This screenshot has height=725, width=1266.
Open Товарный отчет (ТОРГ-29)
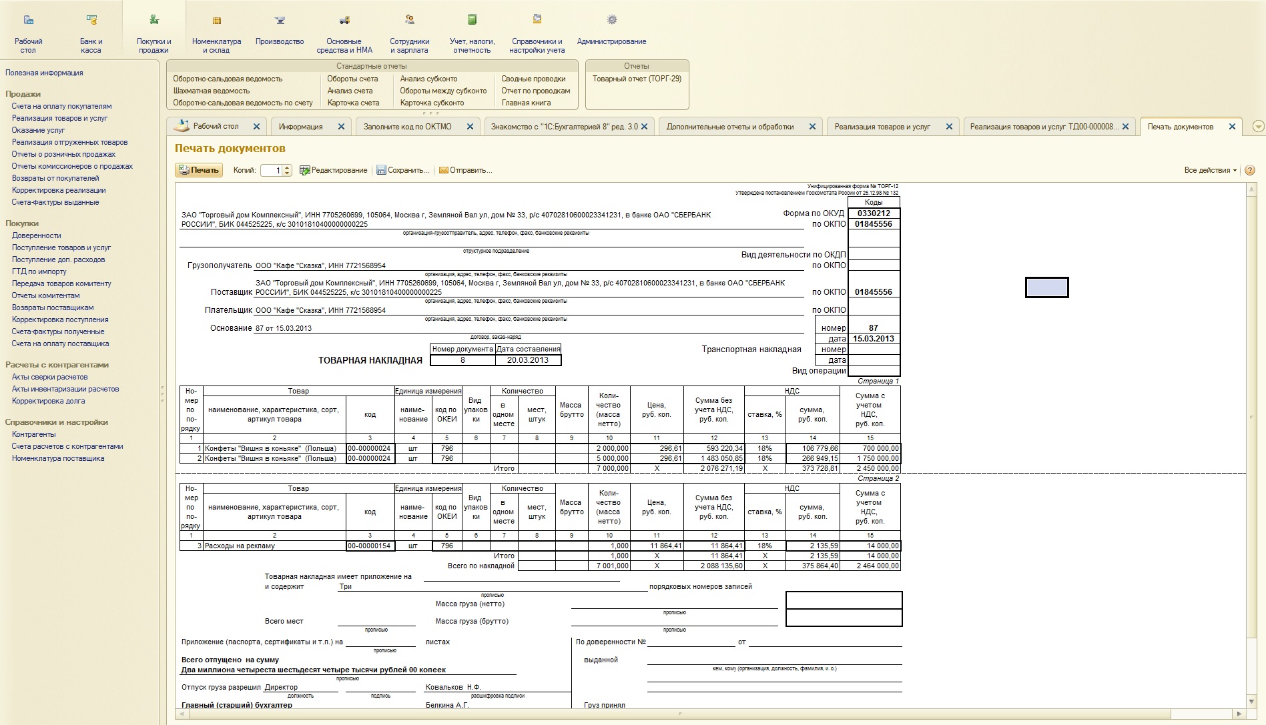pos(637,79)
